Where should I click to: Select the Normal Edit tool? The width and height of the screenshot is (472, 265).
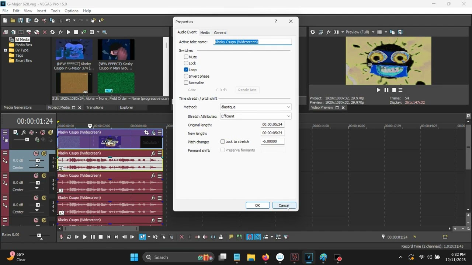point(142,237)
